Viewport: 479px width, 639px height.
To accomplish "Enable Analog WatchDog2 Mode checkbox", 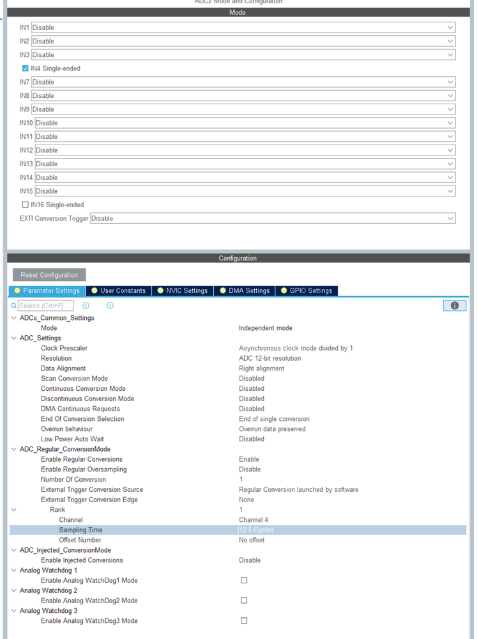I will pos(244,600).
